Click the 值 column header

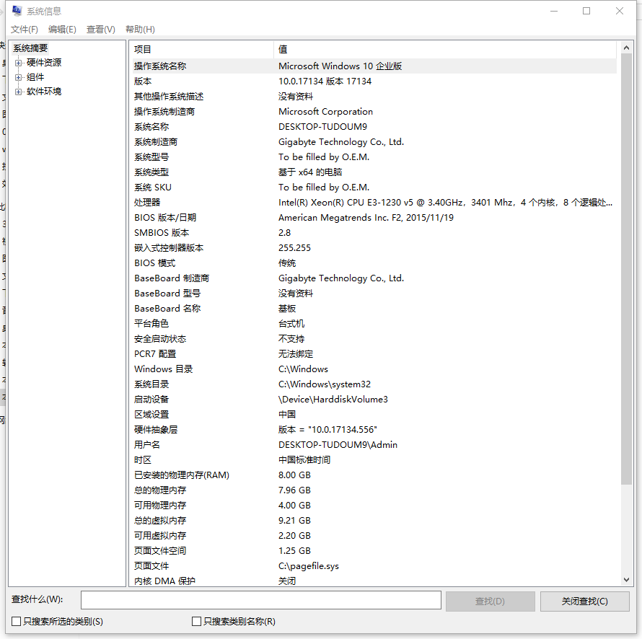point(445,50)
